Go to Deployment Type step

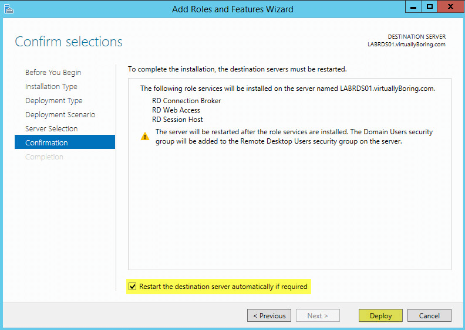(53, 101)
